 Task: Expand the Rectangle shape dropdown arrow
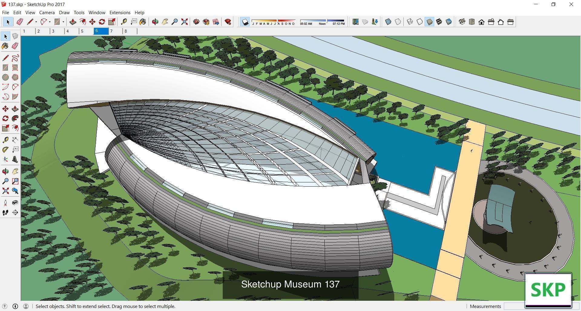[x=63, y=22]
